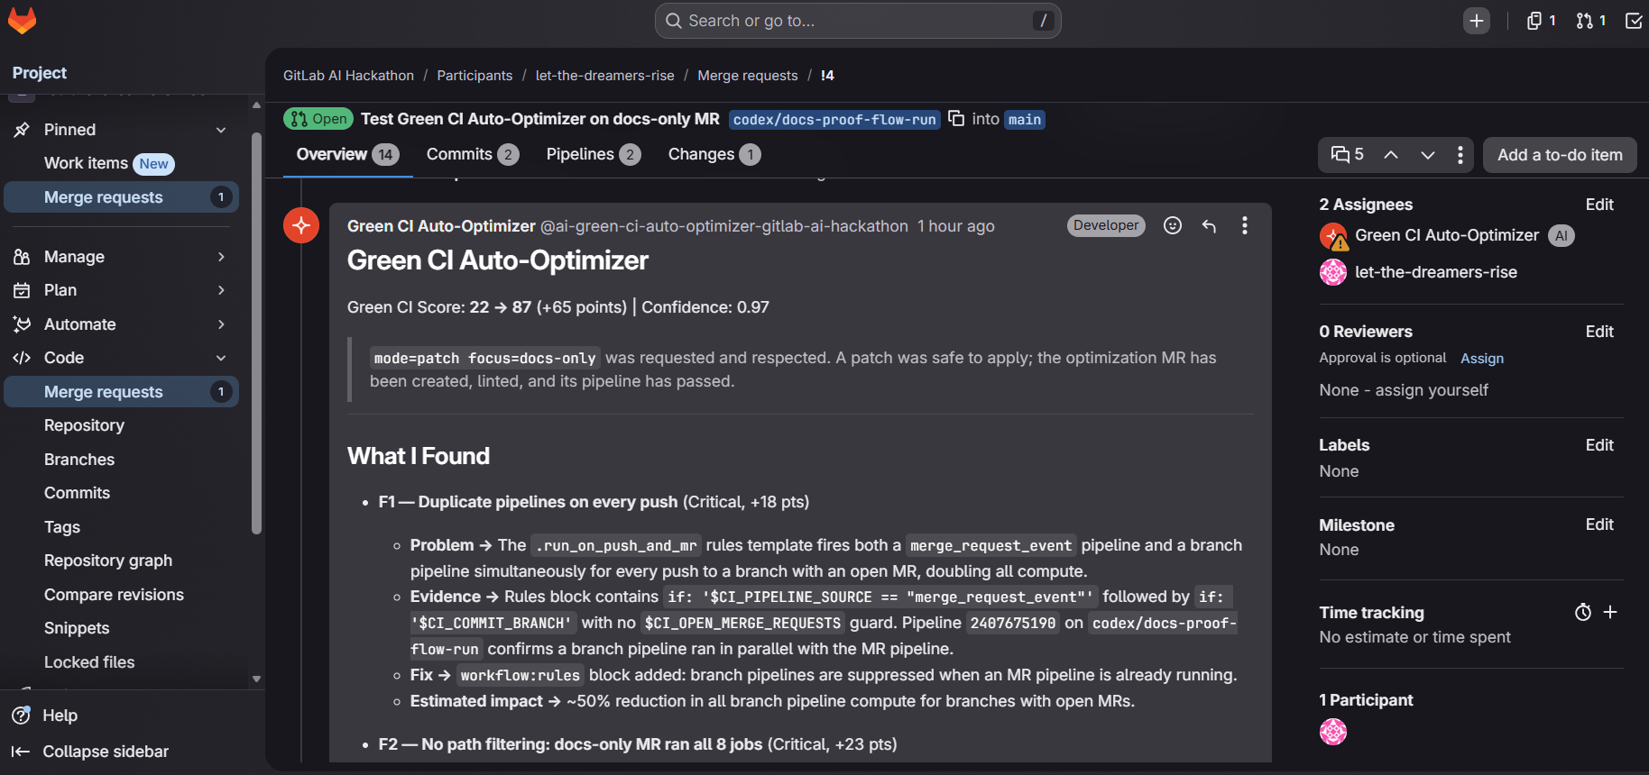Click the GitLab fox logo
The image size is (1649, 775).
coord(22,20)
